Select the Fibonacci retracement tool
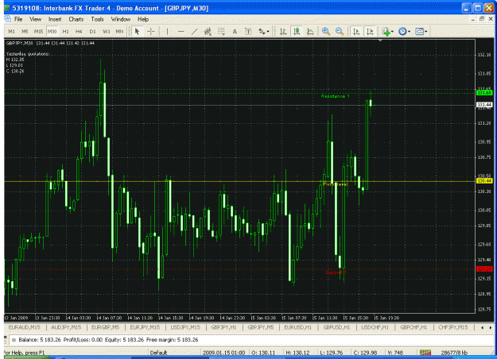Screen dimensions: 497x359 click(x=221, y=31)
